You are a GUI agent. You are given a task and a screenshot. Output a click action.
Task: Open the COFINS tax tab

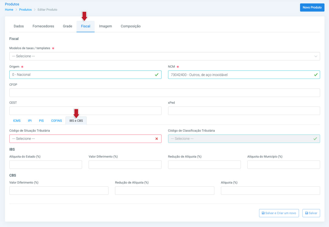coord(56,121)
